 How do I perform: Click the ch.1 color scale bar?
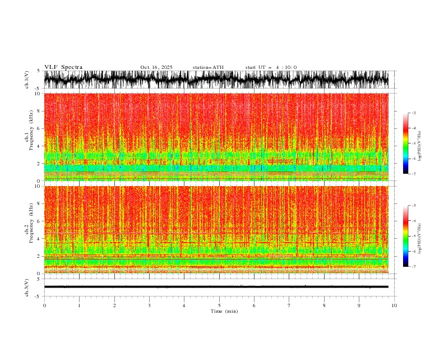[405, 143]
